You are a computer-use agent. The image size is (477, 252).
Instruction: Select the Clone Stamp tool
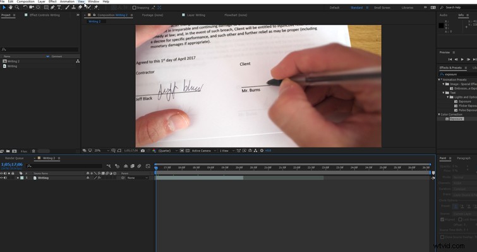[74, 8]
